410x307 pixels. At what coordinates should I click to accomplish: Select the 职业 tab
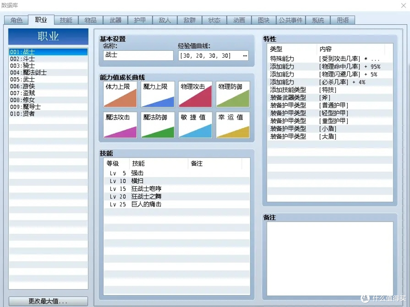click(x=41, y=20)
